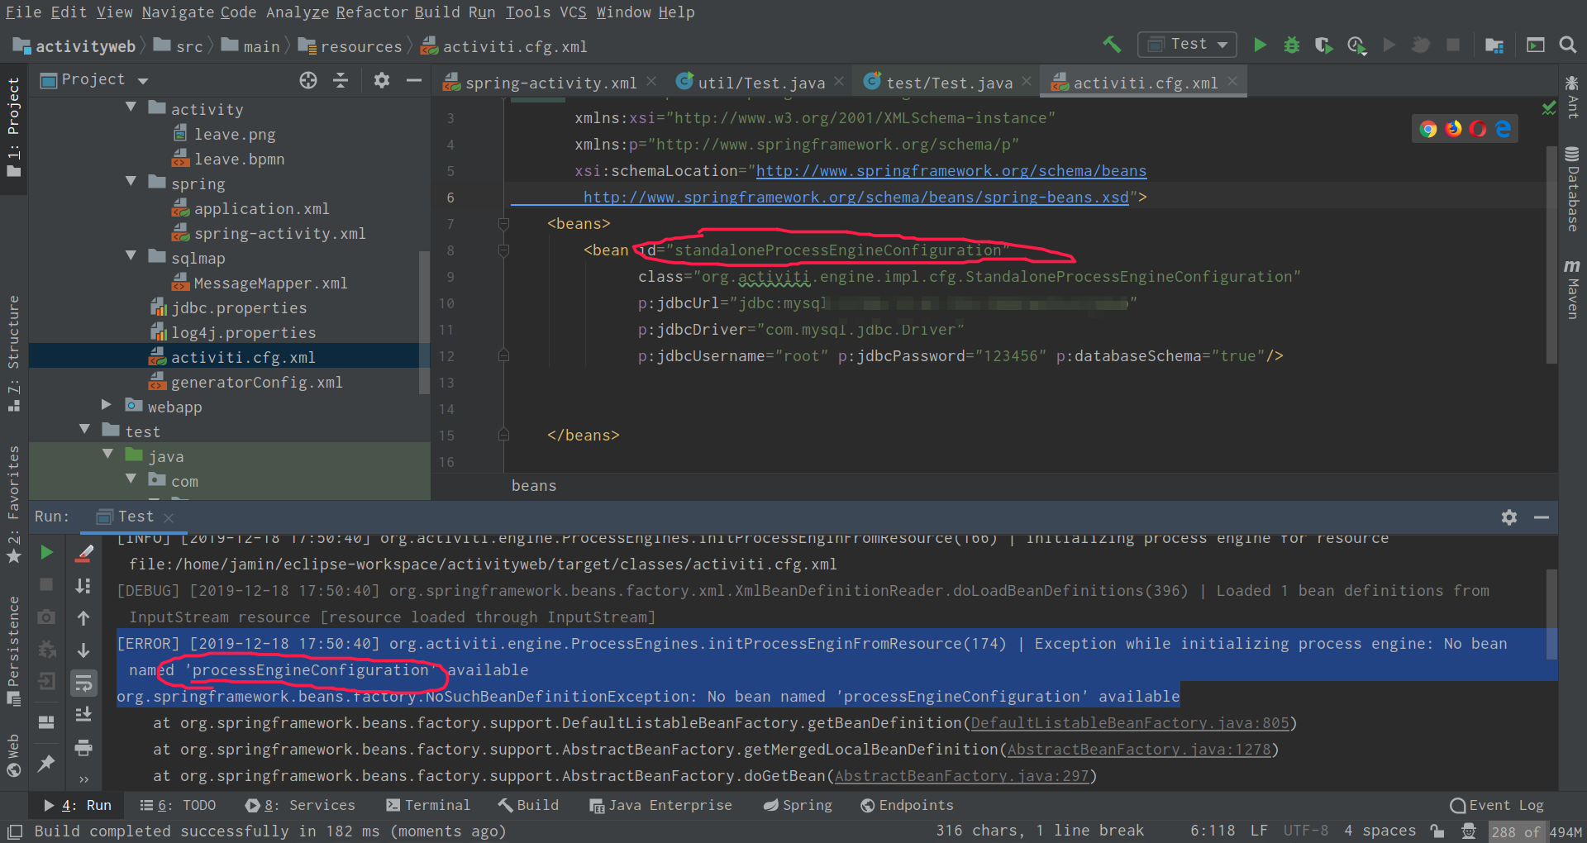The height and width of the screenshot is (843, 1587).
Task: Close the activiti.cfg.xml tab
Action: pyautogui.click(x=1232, y=81)
